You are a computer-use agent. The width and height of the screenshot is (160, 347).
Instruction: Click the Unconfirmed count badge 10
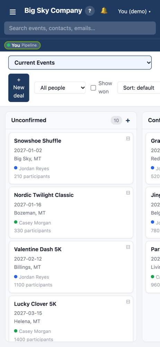[116, 120]
